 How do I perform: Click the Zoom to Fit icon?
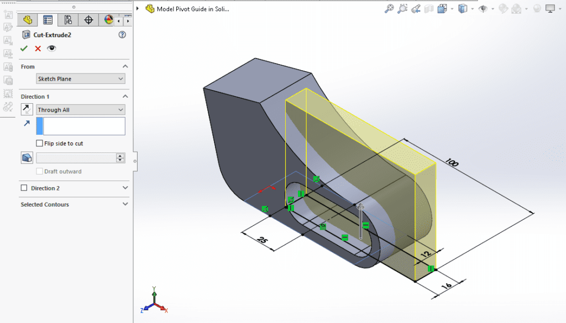point(389,9)
